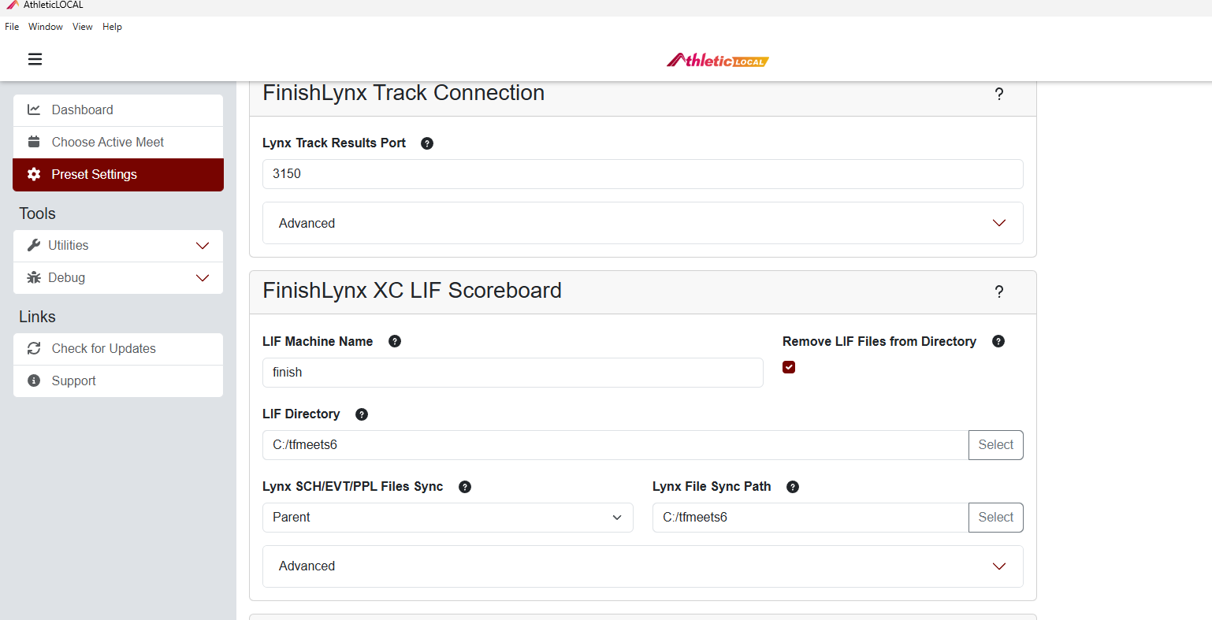Expand Advanced under XC LIF Scoreboard

pos(643,566)
